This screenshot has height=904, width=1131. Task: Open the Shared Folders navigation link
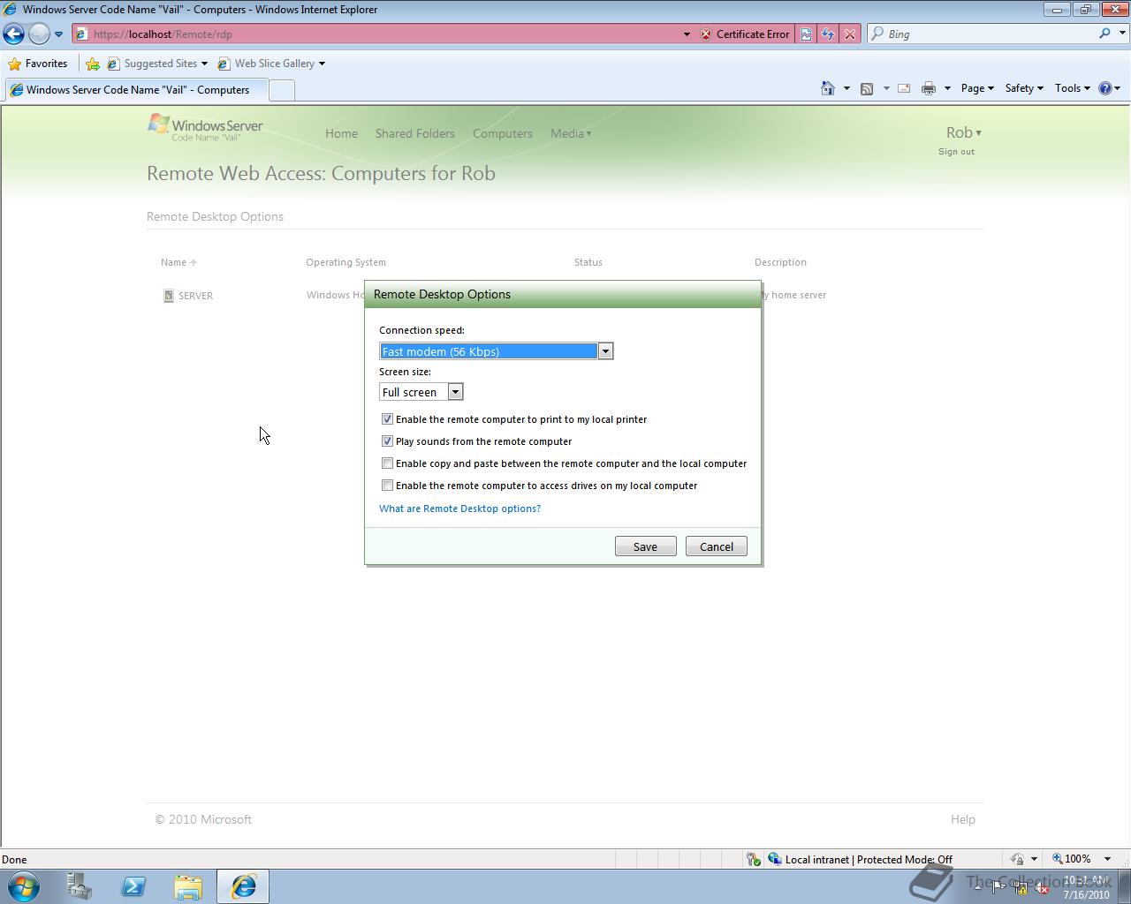(x=415, y=133)
